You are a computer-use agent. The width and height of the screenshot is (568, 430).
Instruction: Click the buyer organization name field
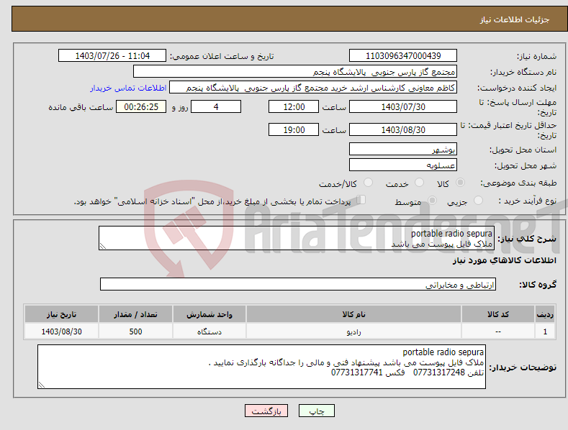click(295, 72)
